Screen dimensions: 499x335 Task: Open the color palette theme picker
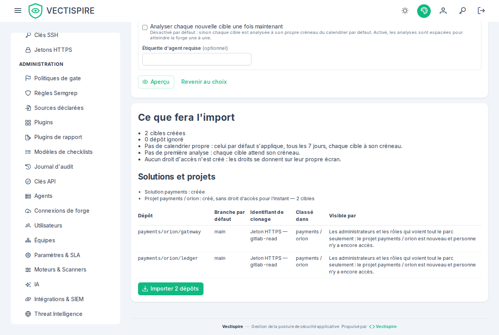[424, 11]
